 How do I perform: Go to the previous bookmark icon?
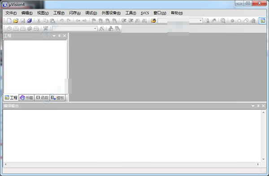[x=101, y=21]
